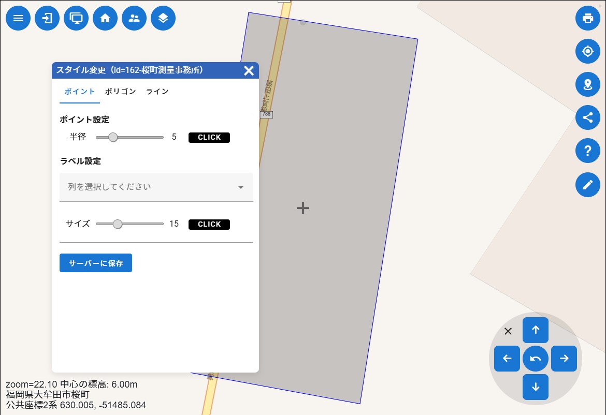Switch to the ライン tab

pyautogui.click(x=157, y=92)
